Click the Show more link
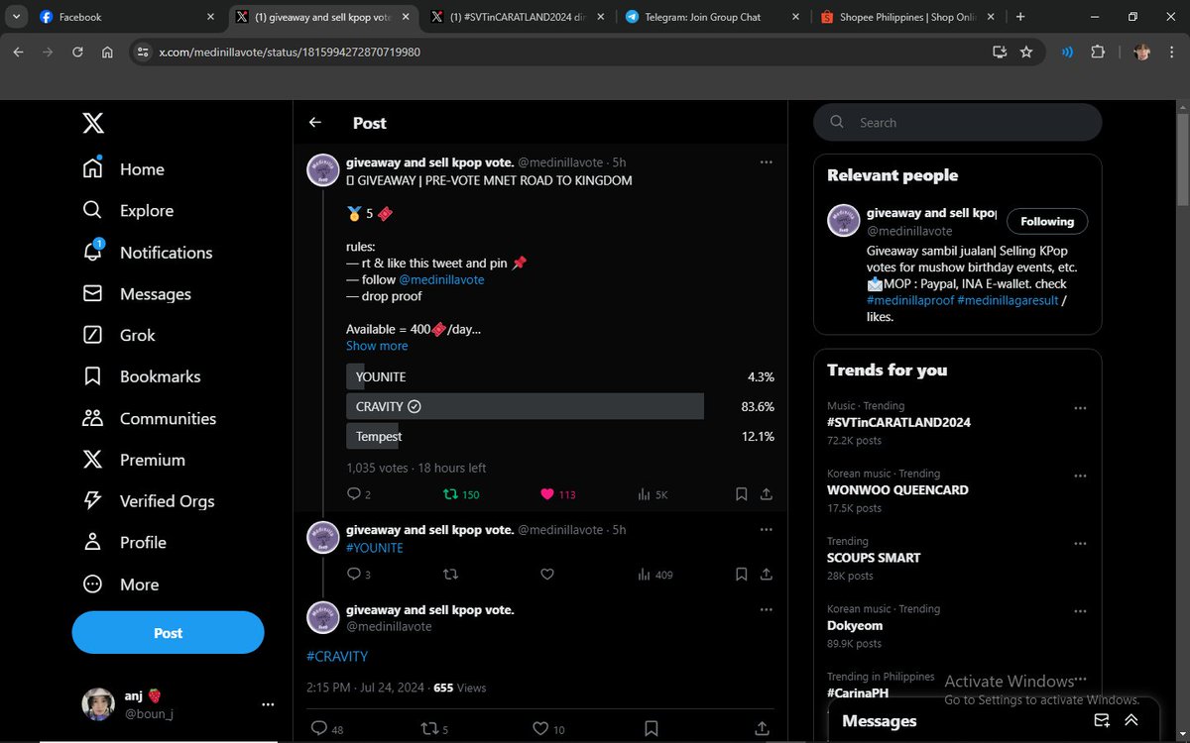The height and width of the screenshot is (743, 1190). point(377,346)
